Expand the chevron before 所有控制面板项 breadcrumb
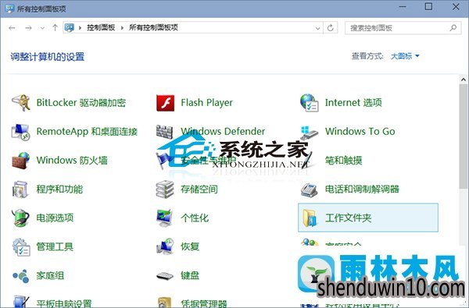Screen dimensions: 469x308 (x=122, y=28)
